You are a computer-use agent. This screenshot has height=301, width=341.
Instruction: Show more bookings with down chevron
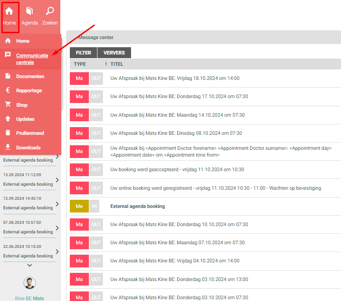[29, 265]
